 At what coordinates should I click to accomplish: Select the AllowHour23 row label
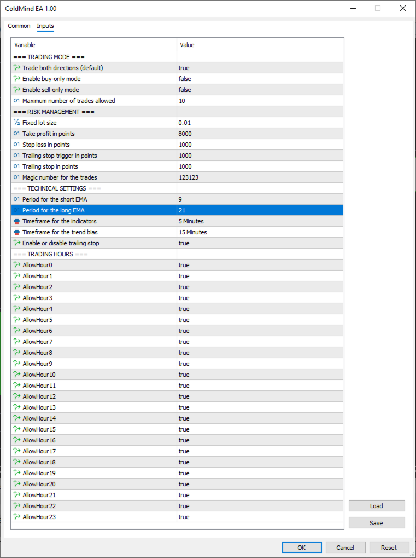39,517
